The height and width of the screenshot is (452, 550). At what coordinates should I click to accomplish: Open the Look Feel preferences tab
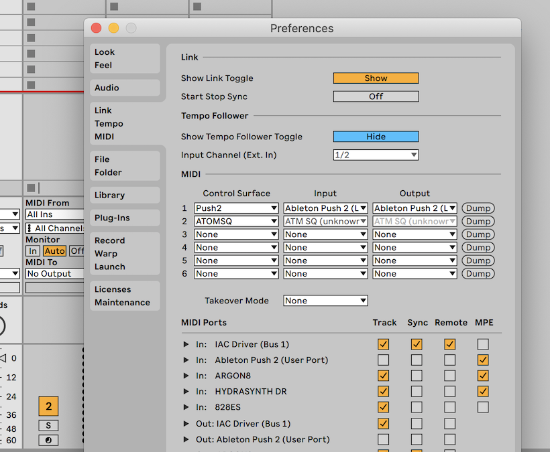tap(125, 58)
